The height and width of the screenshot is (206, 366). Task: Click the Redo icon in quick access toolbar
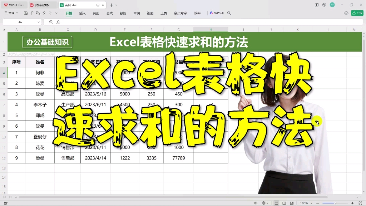click(50, 13)
